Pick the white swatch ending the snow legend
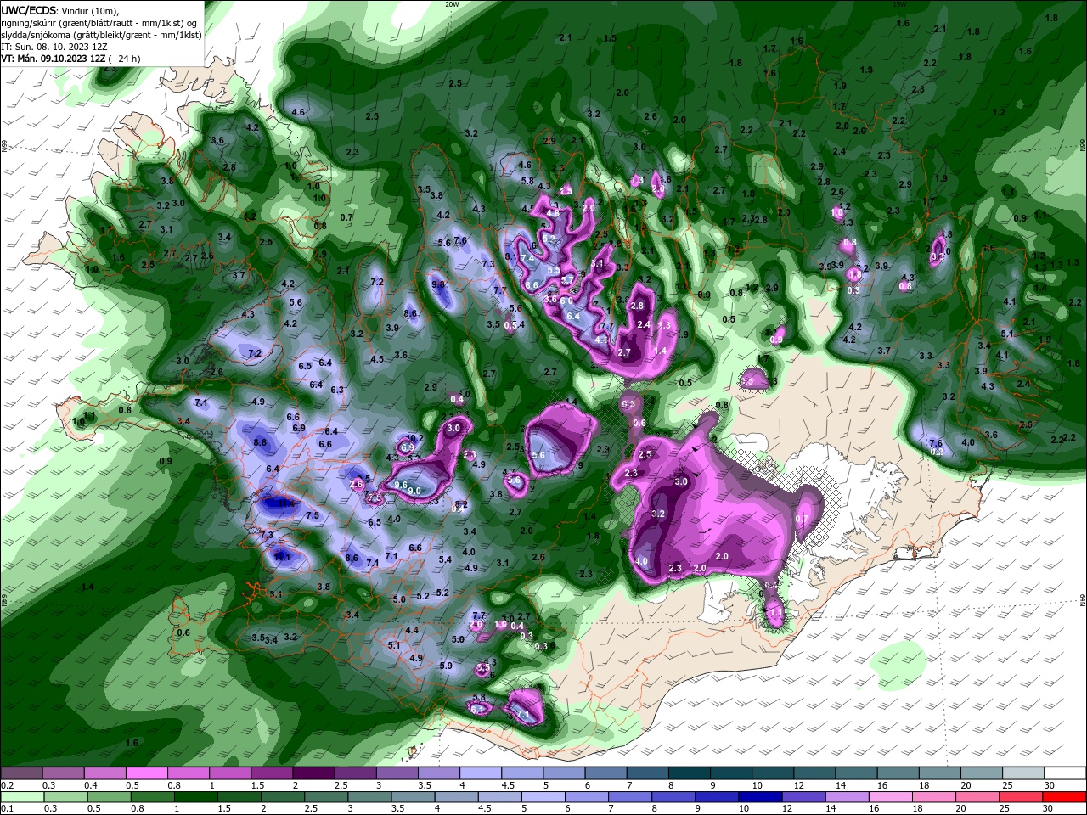 click(x=1066, y=773)
